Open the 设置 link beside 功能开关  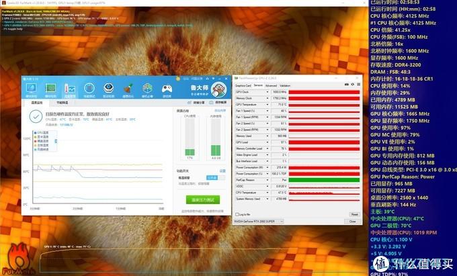click(x=222, y=171)
